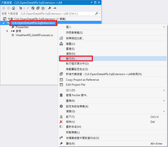Click the red X remove icon

[x=61, y=122]
